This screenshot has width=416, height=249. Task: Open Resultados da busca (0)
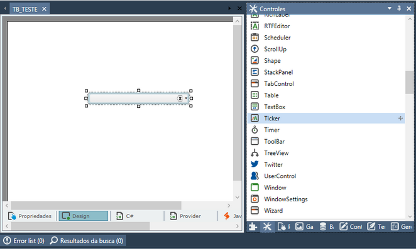click(87, 241)
